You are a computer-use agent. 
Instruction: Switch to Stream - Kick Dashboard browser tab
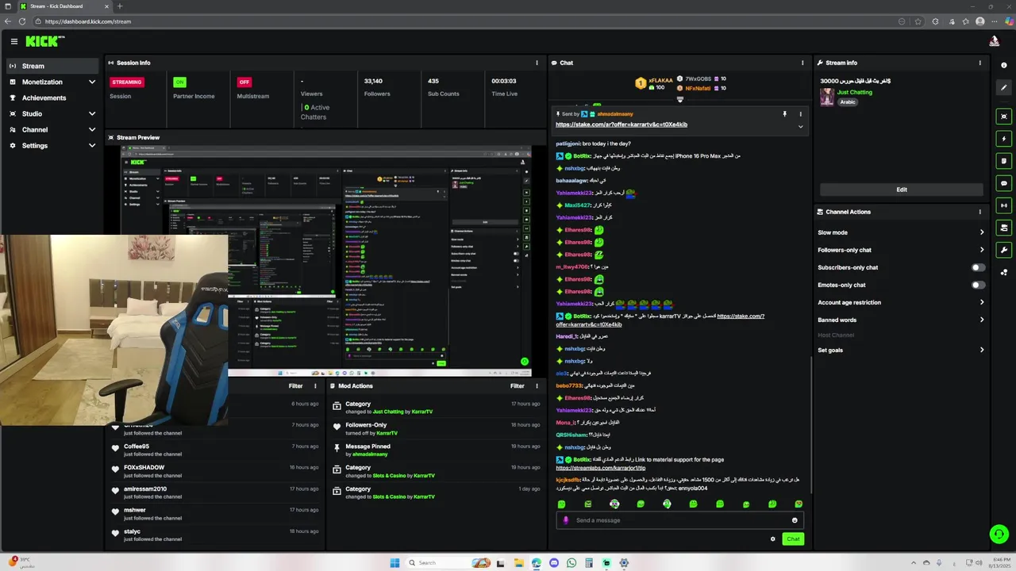[64, 6]
